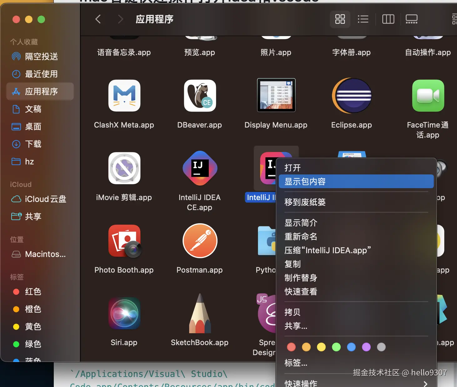The image size is (457, 387).
Task: Switch to column view
Action: pos(388,19)
